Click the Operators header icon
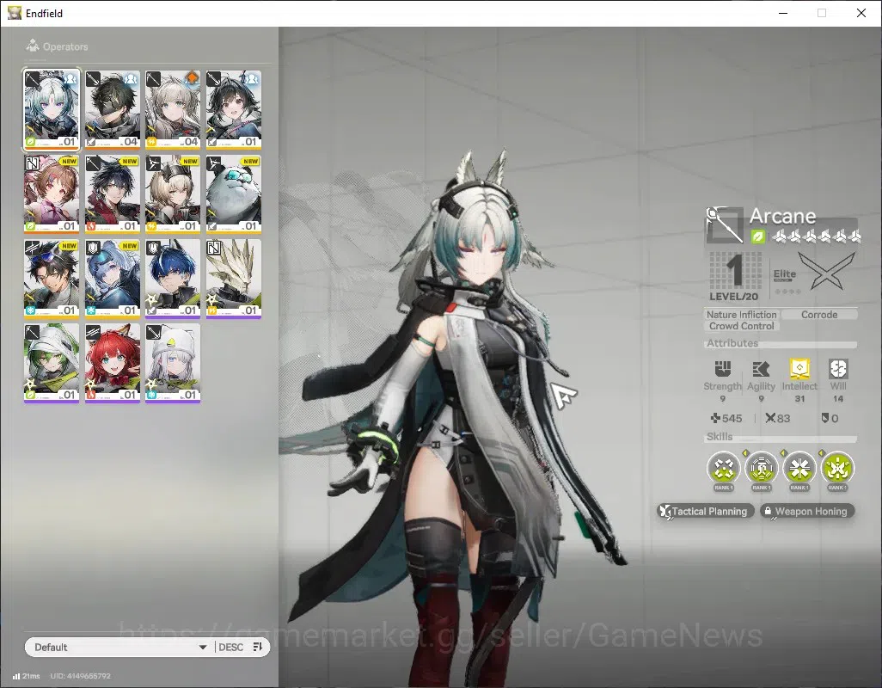This screenshot has height=688, width=882. point(33,46)
